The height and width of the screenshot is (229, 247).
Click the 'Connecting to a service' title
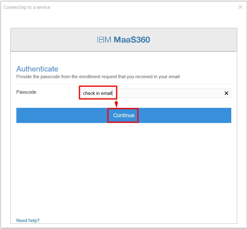pos(27,7)
